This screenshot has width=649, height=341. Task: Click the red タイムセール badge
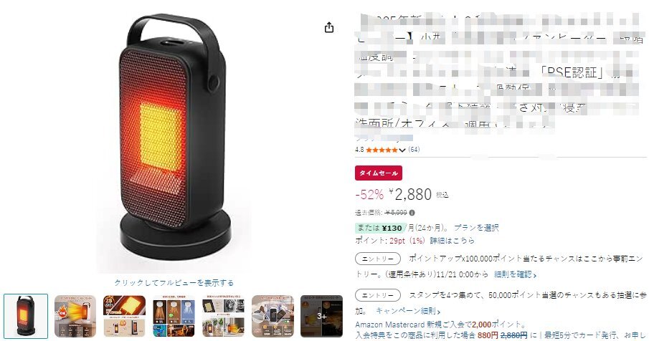click(379, 173)
